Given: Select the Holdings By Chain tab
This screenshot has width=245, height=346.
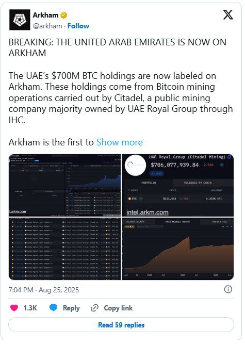Looking at the screenshot, I should point(198,183).
